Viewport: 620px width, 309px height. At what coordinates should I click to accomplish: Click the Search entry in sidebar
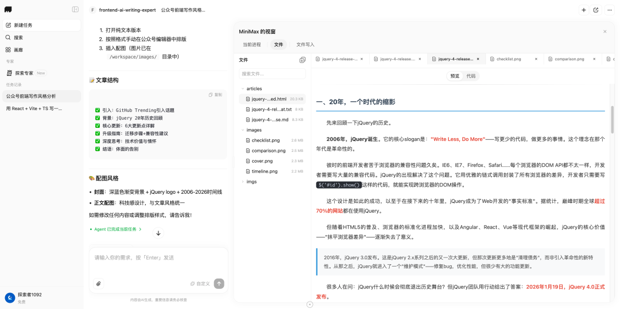41,37
